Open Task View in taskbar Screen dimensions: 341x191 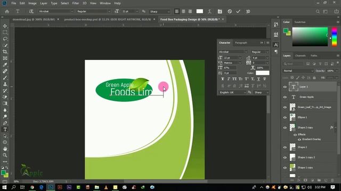[x=22, y=187]
